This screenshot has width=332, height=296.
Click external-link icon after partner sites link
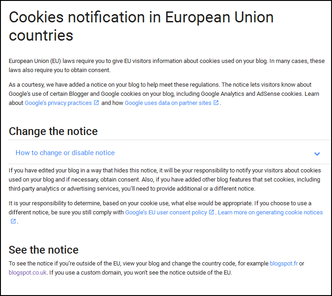tap(216, 103)
